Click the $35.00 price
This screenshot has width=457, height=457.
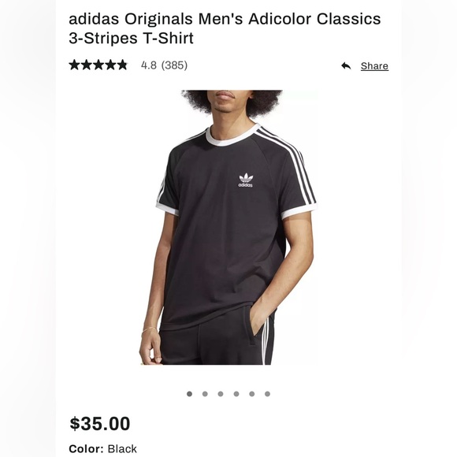[100, 423]
